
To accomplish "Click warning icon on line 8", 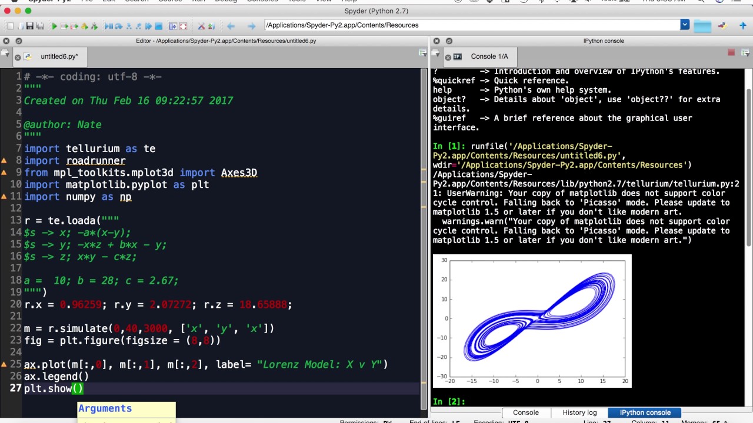I will (4, 160).
